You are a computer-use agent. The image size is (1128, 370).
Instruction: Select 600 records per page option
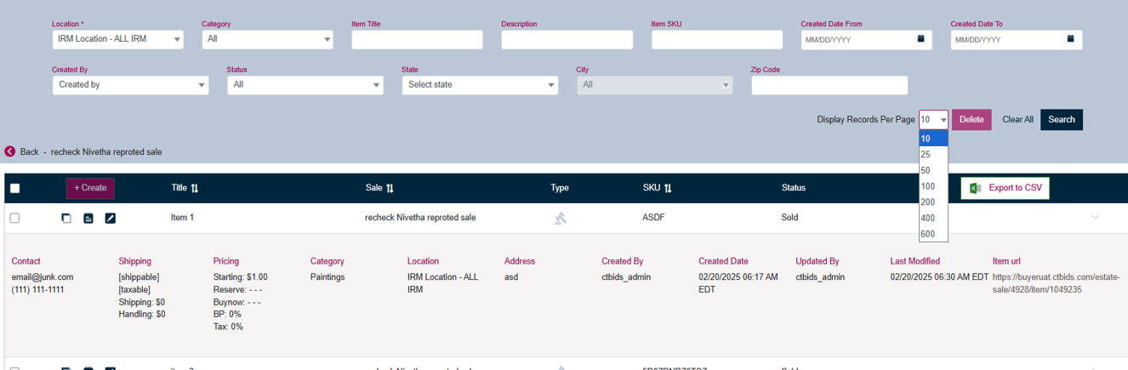point(933,234)
